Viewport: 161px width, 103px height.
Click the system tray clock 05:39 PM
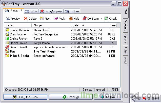click(x=153, y=98)
